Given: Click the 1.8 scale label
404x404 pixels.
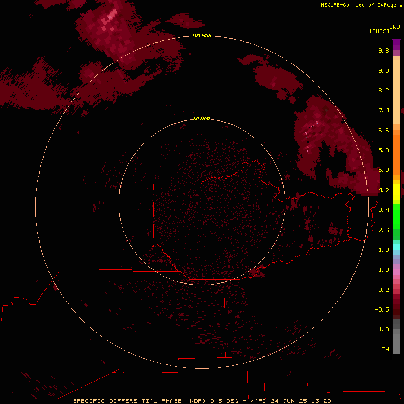Looking at the screenshot, I should [x=384, y=250].
